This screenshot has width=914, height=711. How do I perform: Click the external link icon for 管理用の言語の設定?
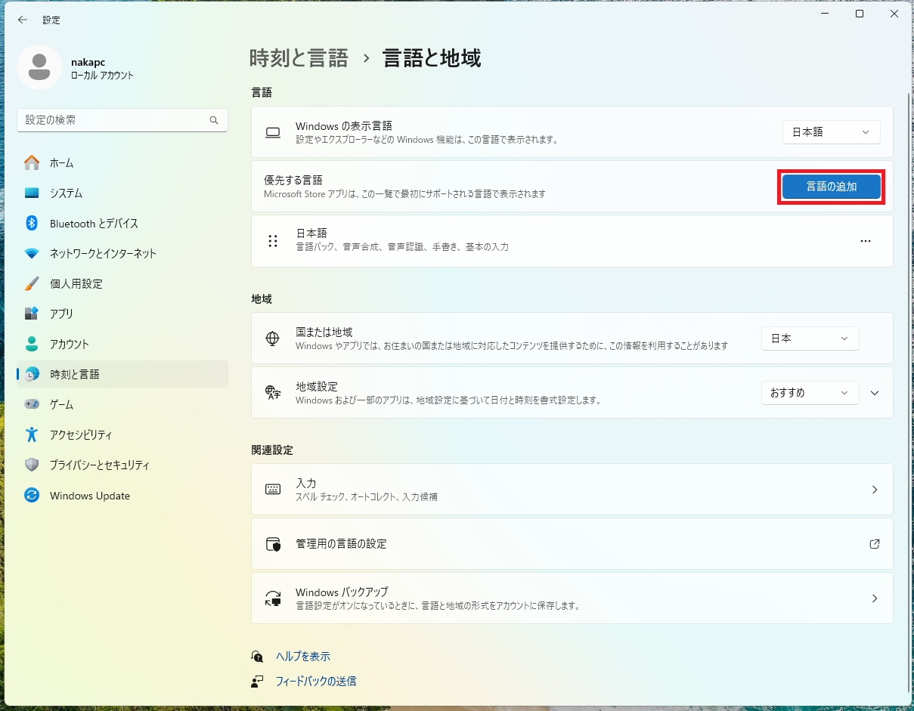(875, 544)
